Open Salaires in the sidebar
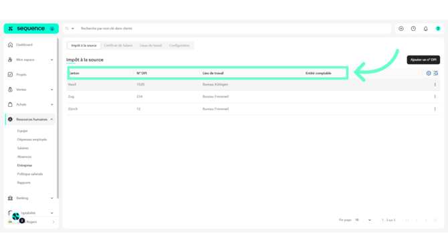Image resolution: width=448 pixels, height=252 pixels. point(23,148)
